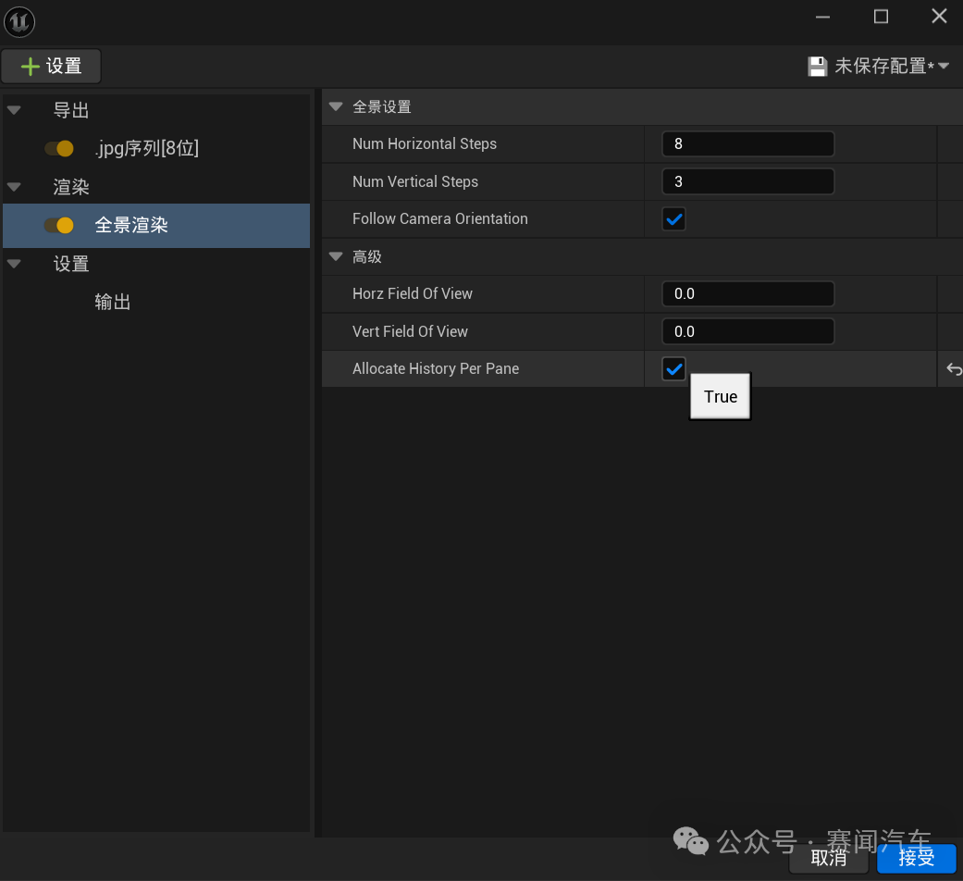
Task: Click the Unreal Engine logo icon
Action: (x=19, y=21)
